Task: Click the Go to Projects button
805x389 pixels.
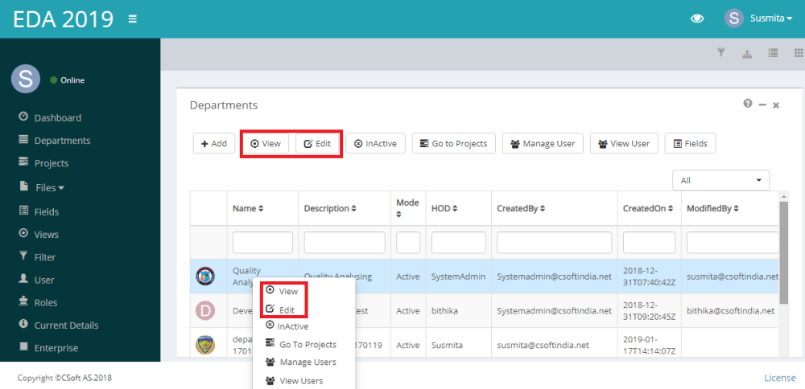Action: point(453,144)
